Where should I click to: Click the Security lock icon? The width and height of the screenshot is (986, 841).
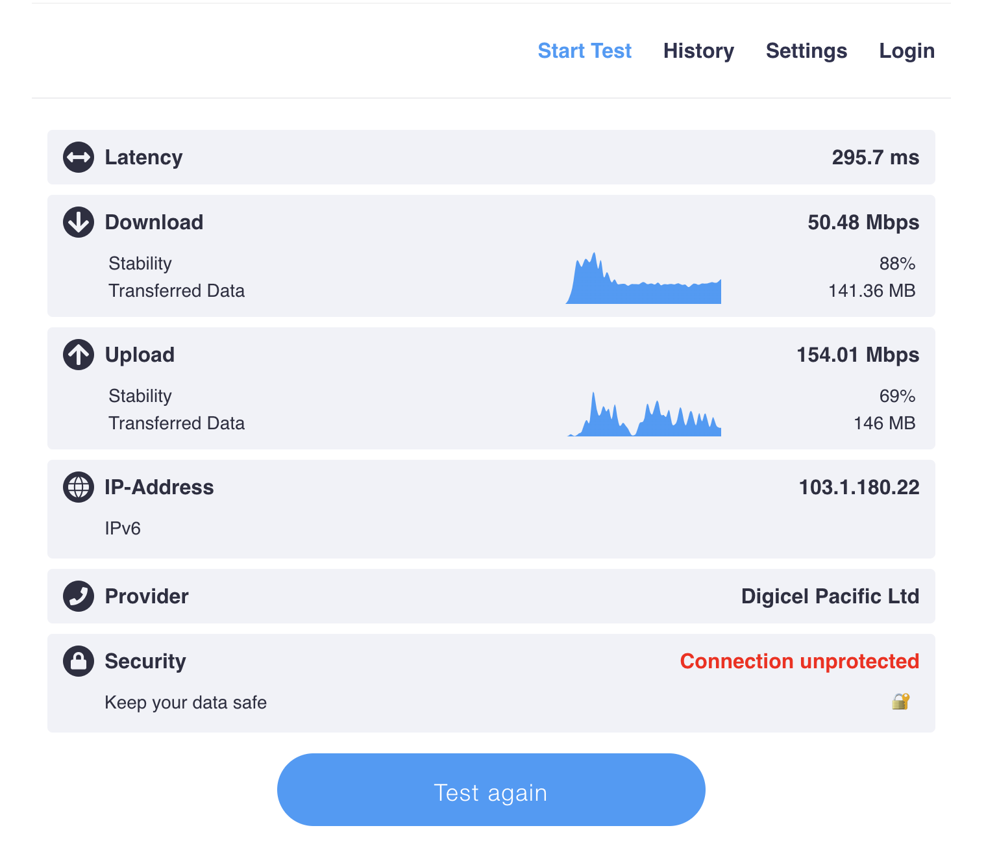tap(79, 661)
